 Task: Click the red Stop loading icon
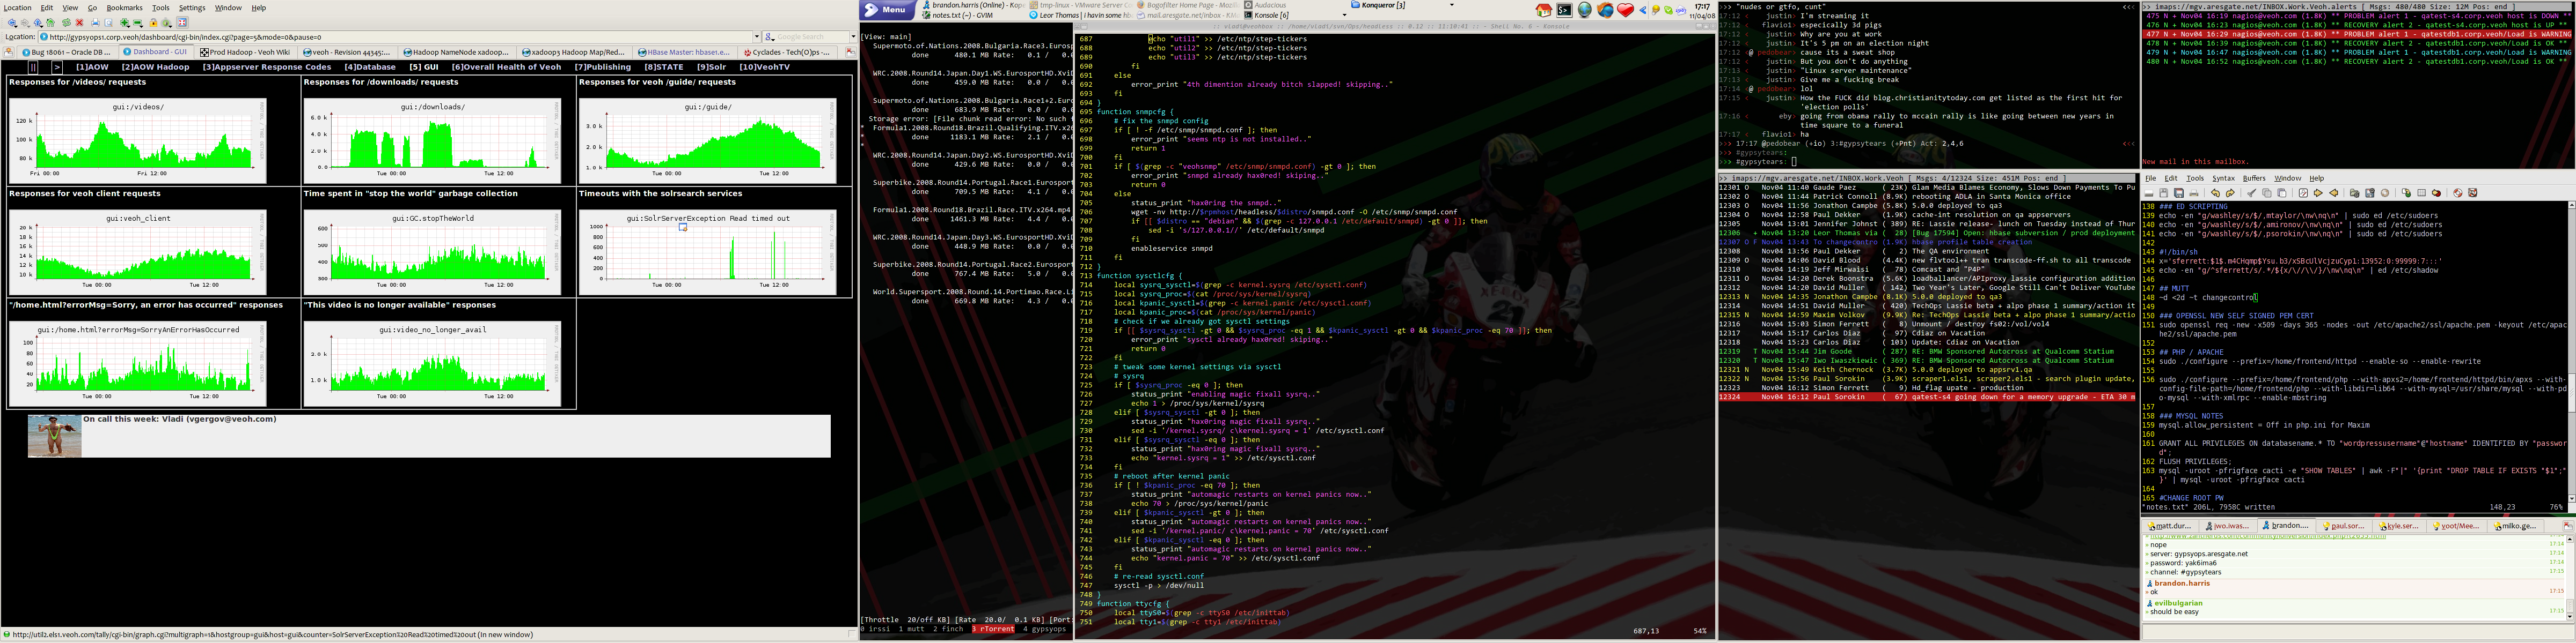79,23
